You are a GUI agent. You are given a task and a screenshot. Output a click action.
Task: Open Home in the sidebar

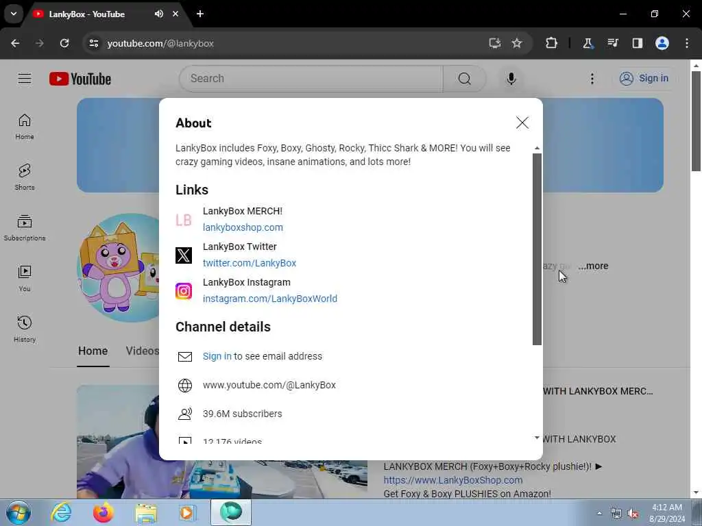point(25,127)
